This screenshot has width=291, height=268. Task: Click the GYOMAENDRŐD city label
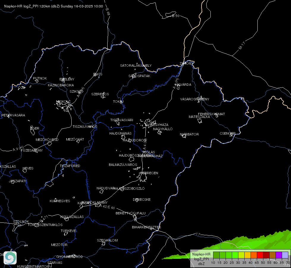tap(70, 257)
